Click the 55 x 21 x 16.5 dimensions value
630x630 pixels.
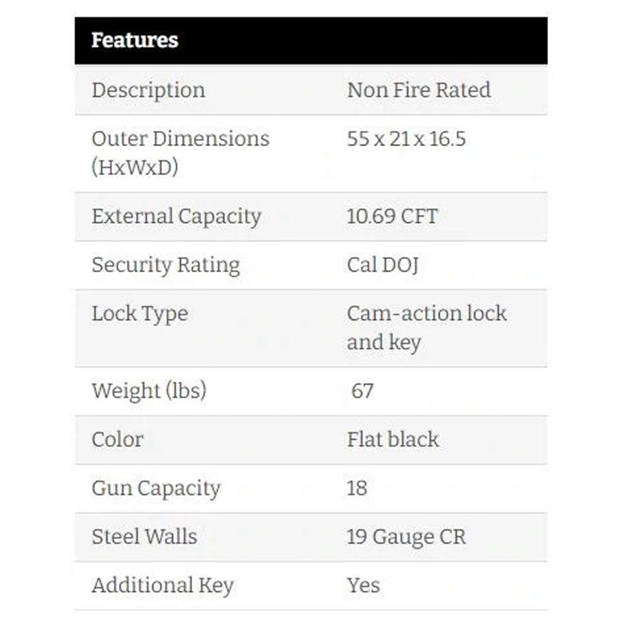point(406,139)
